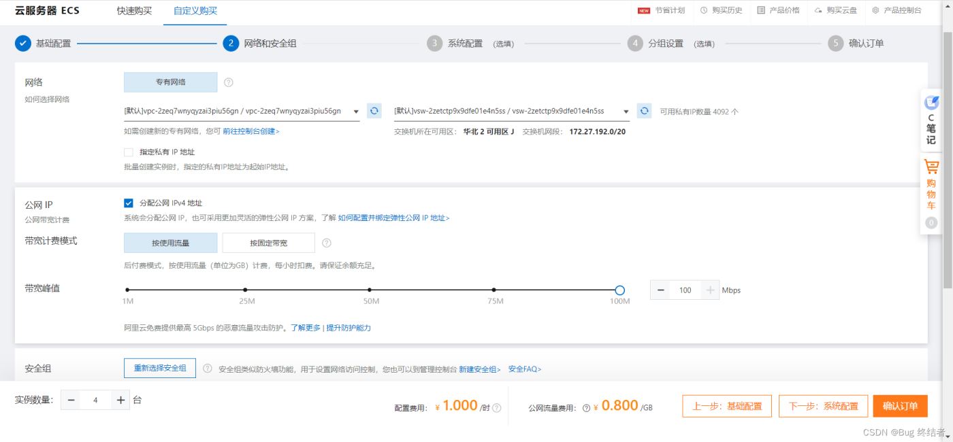Image resolution: width=953 pixels, height=442 pixels.
Task: Click help icon beside 专有网络 button
Action: (x=229, y=82)
